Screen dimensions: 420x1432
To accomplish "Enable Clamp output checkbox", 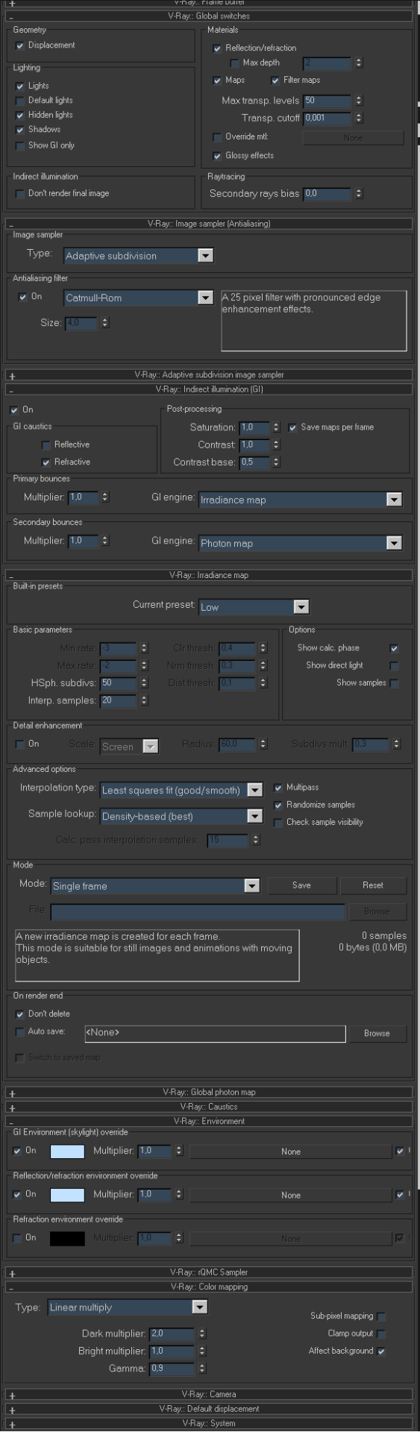I will click(x=381, y=1334).
